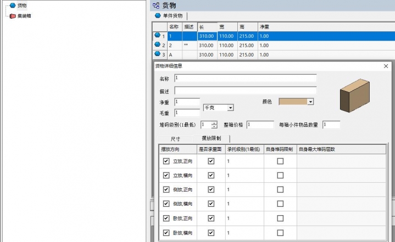Screen dimensions: 395x242
Task: Click the 宽 column header
Action: (227, 27)
